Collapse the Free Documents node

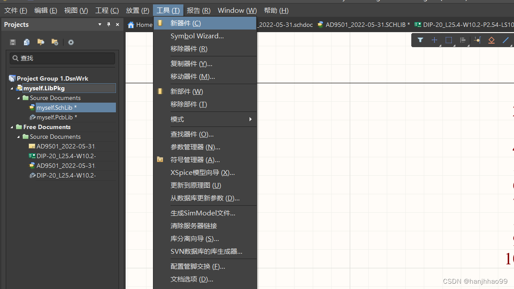coord(12,127)
